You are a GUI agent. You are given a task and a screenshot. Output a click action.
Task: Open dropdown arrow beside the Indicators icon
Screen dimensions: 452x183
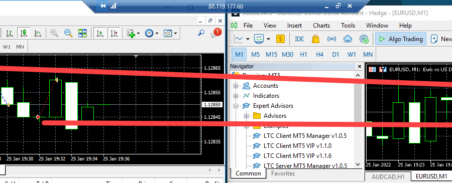[x=139, y=34]
